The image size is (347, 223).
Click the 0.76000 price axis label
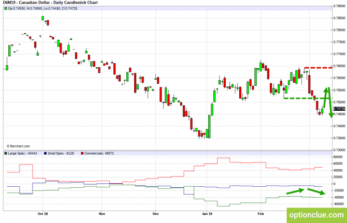click(339, 78)
